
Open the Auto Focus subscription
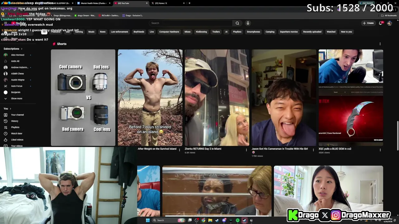click(x=17, y=86)
